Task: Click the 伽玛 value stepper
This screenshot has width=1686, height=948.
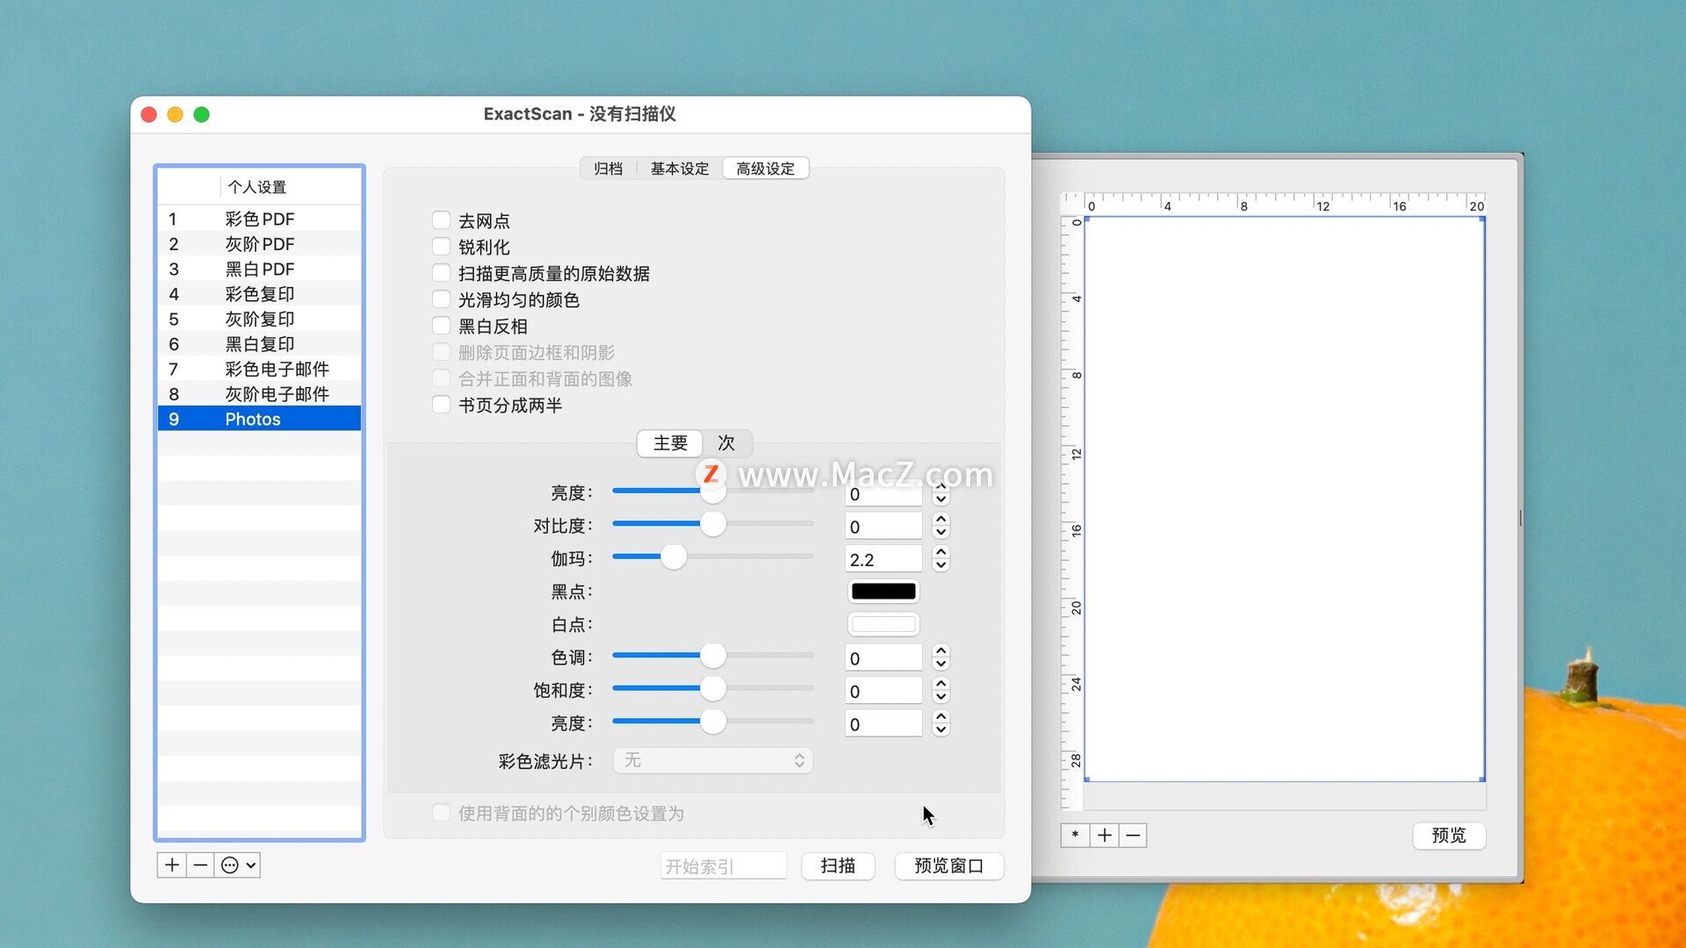Action: click(x=941, y=558)
